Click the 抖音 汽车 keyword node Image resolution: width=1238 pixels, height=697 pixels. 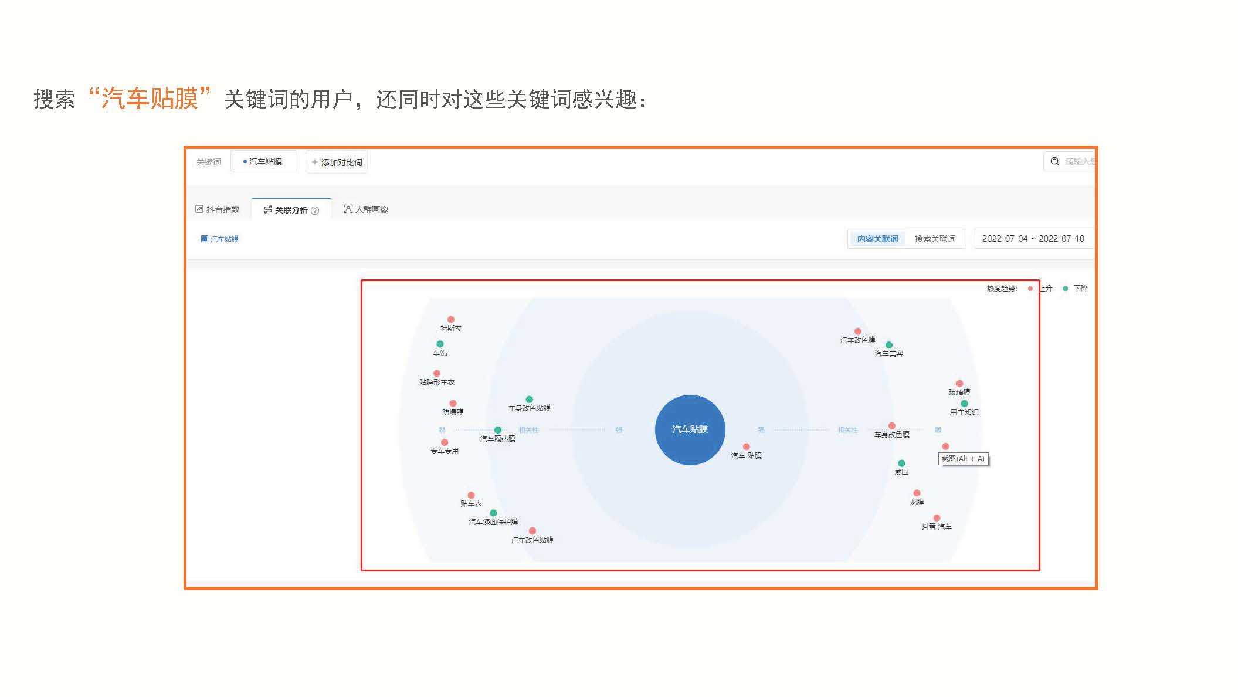[x=937, y=518]
